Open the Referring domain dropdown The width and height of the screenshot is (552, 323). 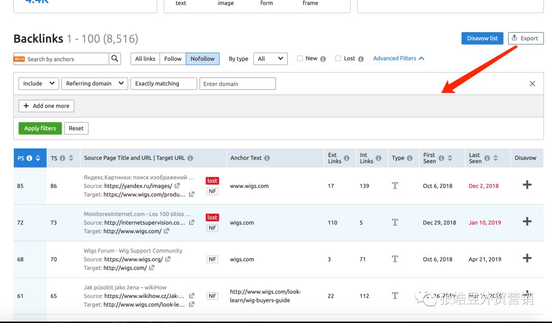[x=94, y=84]
